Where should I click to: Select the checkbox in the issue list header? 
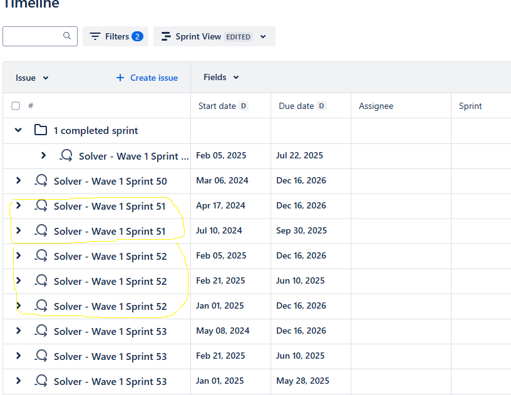(16, 105)
